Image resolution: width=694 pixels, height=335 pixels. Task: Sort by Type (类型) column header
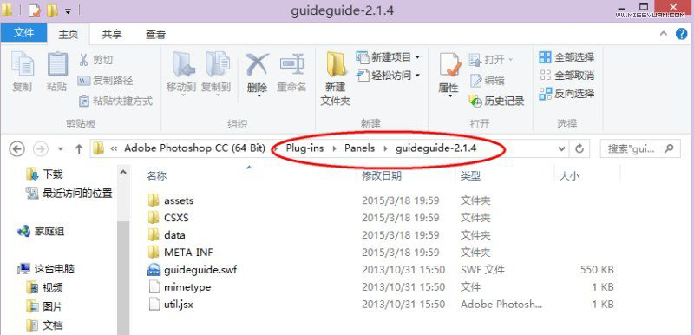click(x=470, y=175)
